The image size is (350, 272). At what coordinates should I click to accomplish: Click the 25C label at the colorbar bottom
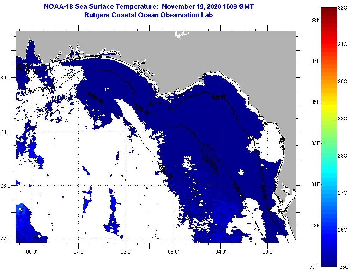point(343,266)
